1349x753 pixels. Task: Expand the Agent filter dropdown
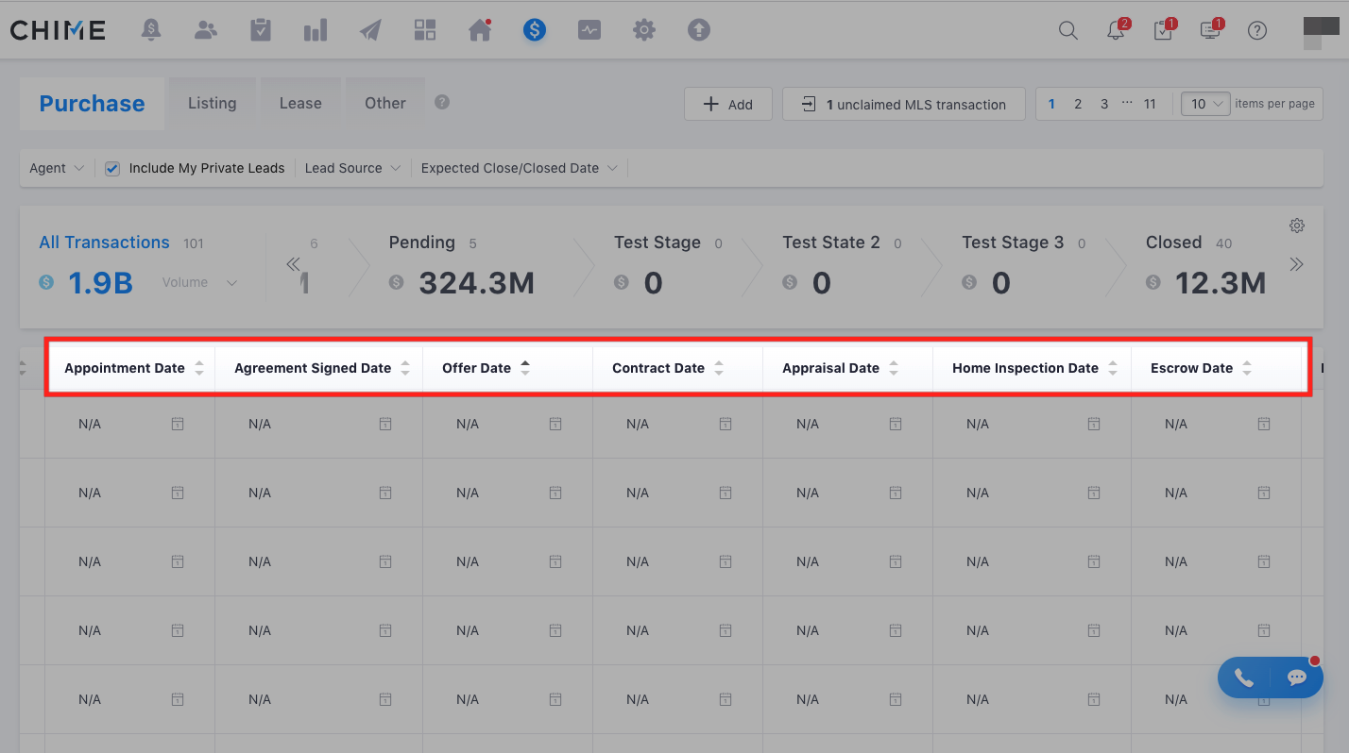[57, 168]
